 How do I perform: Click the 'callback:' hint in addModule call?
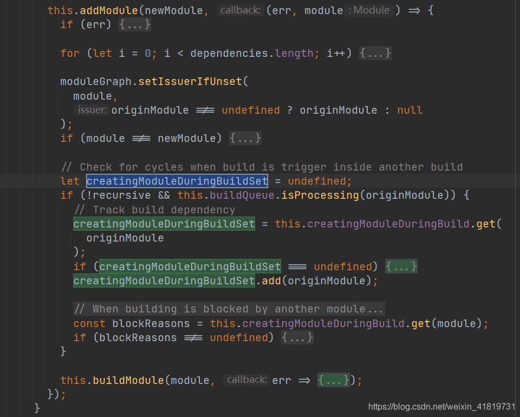pos(240,10)
